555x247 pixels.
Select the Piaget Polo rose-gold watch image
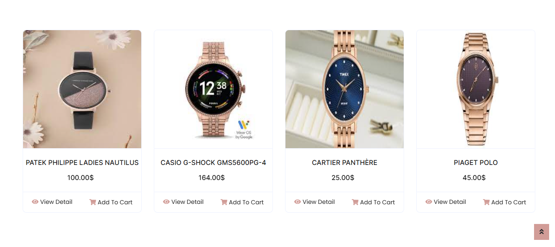tap(476, 89)
